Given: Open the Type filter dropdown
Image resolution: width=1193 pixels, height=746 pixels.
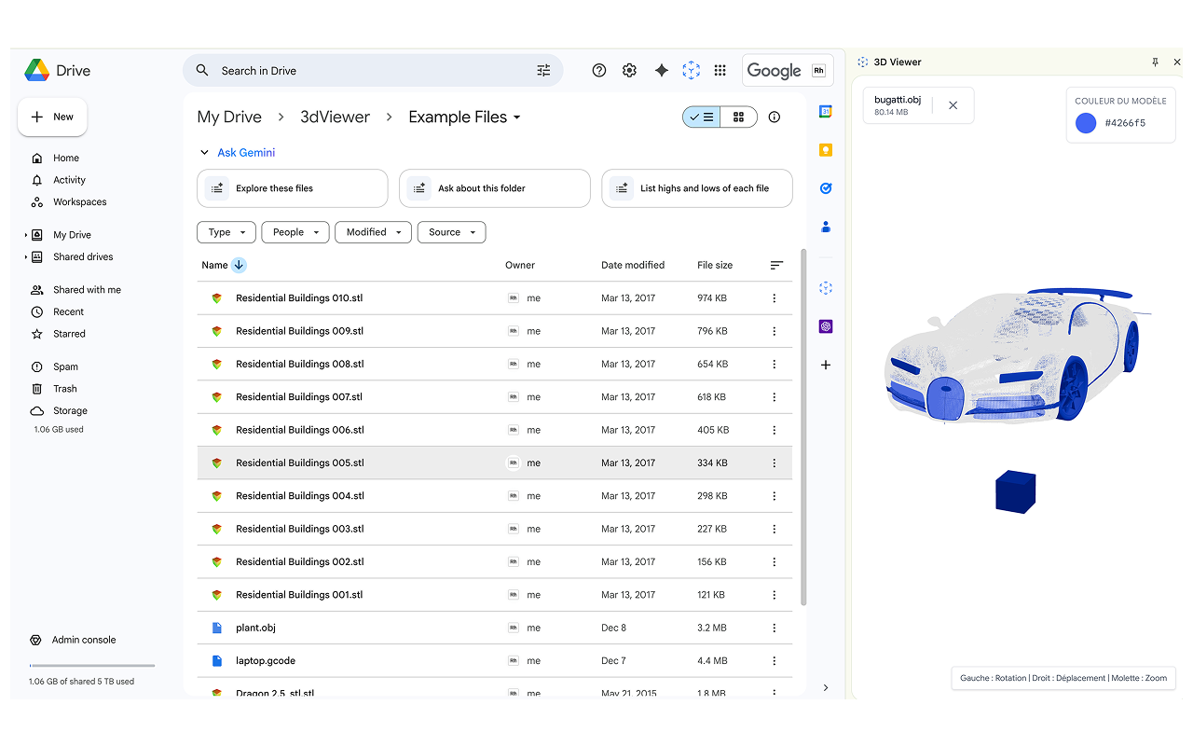Looking at the screenshot, I should click(x=226, y=231).
